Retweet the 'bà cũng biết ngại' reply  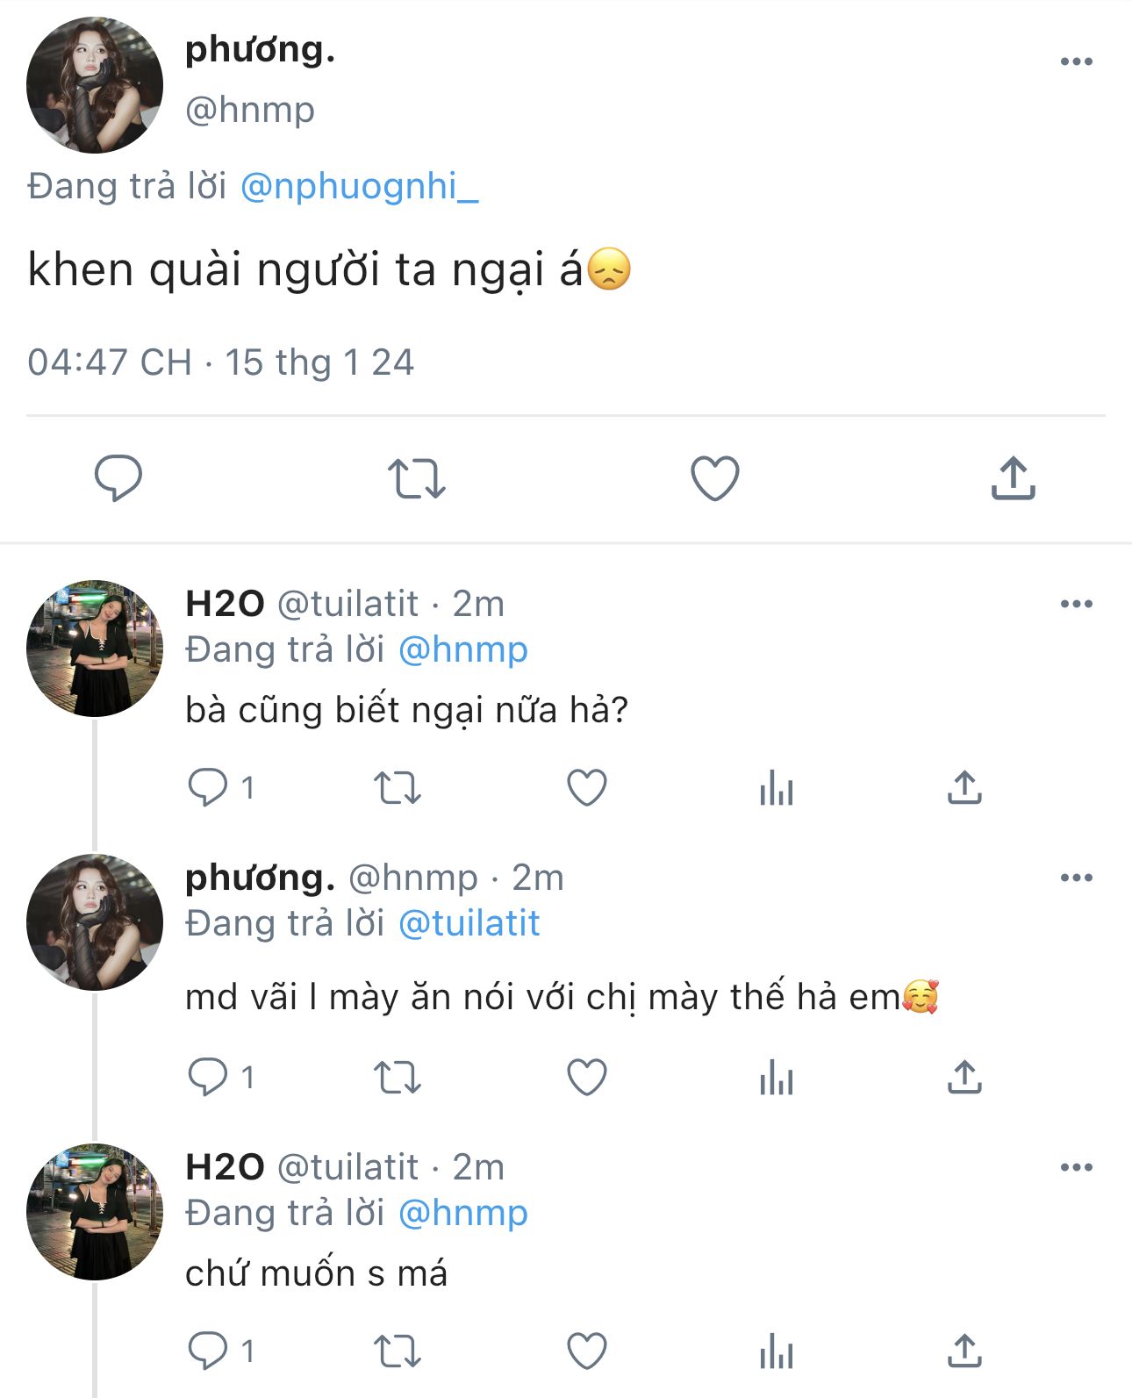398,787
